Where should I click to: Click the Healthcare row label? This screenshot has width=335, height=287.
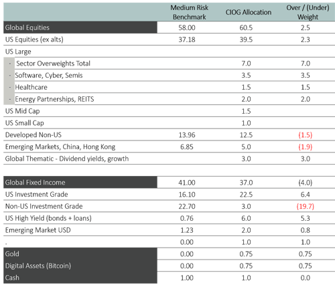(31, 87)
